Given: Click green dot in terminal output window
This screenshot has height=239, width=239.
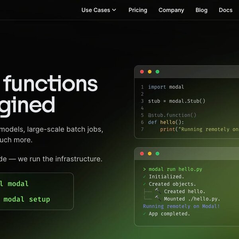Looking at the screenshot, I should click(157, 153).
